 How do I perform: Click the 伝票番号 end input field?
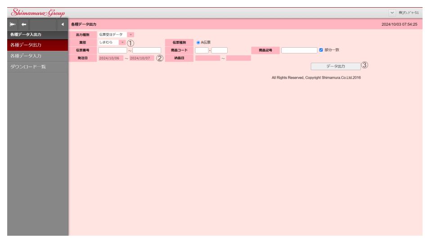[146, 50]
